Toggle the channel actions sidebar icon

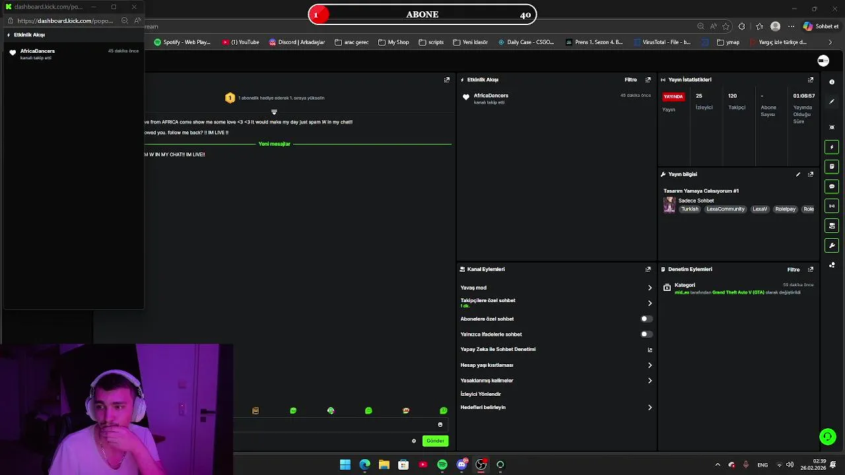point(832,226)
